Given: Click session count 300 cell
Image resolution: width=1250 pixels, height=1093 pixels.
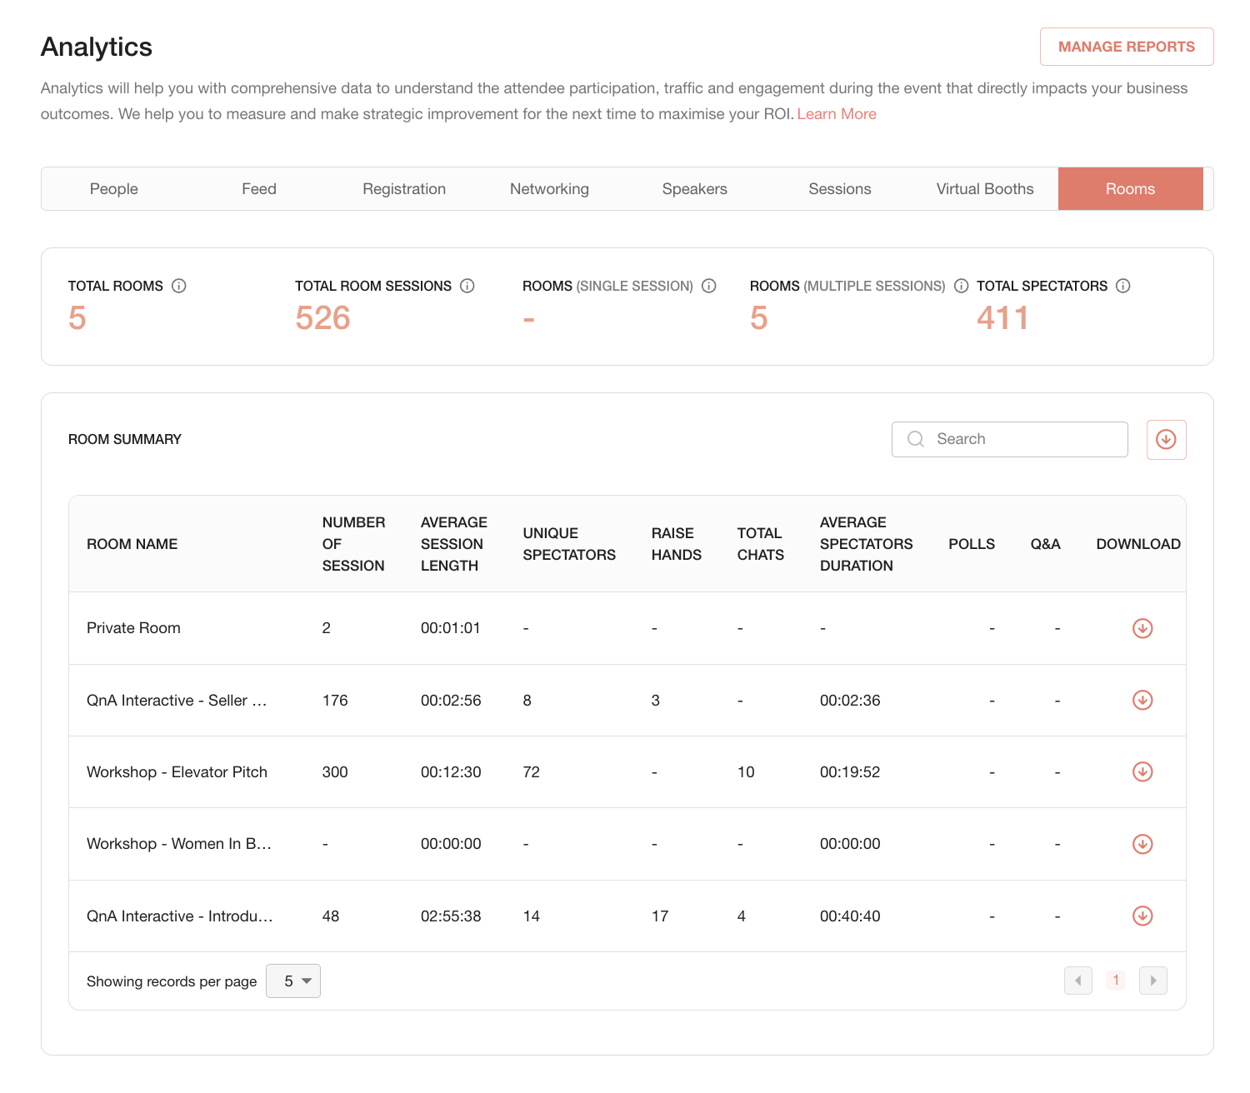Looking at the screenshot, I should pos(335,772).
